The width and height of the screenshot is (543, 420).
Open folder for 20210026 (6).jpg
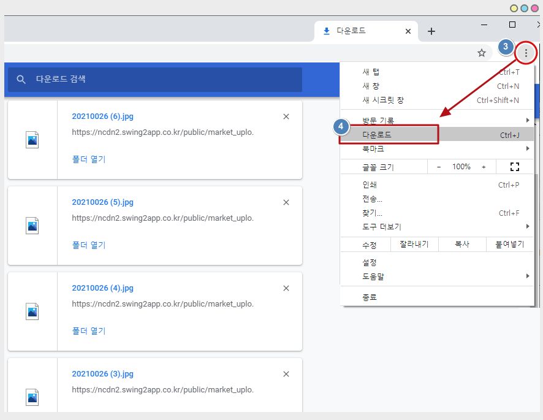89,159
